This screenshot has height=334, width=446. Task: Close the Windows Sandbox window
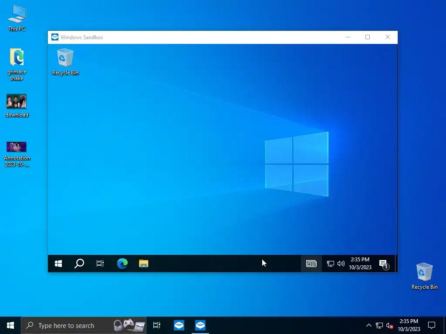tap(387, 37)
